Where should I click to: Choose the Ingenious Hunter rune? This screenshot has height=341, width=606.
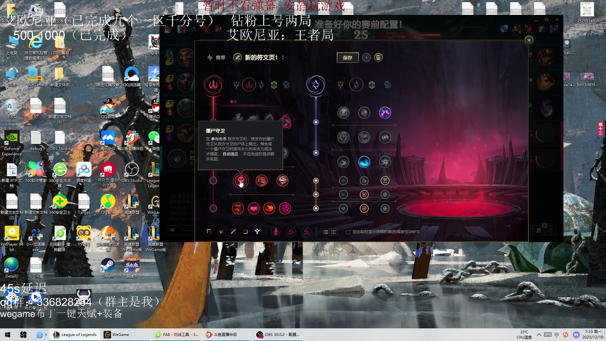point(254,208)
